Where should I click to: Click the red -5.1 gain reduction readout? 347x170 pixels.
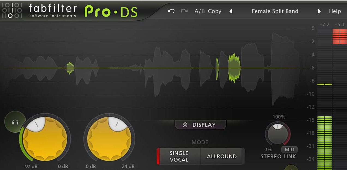pyautogui.click(x=340, y=25)
